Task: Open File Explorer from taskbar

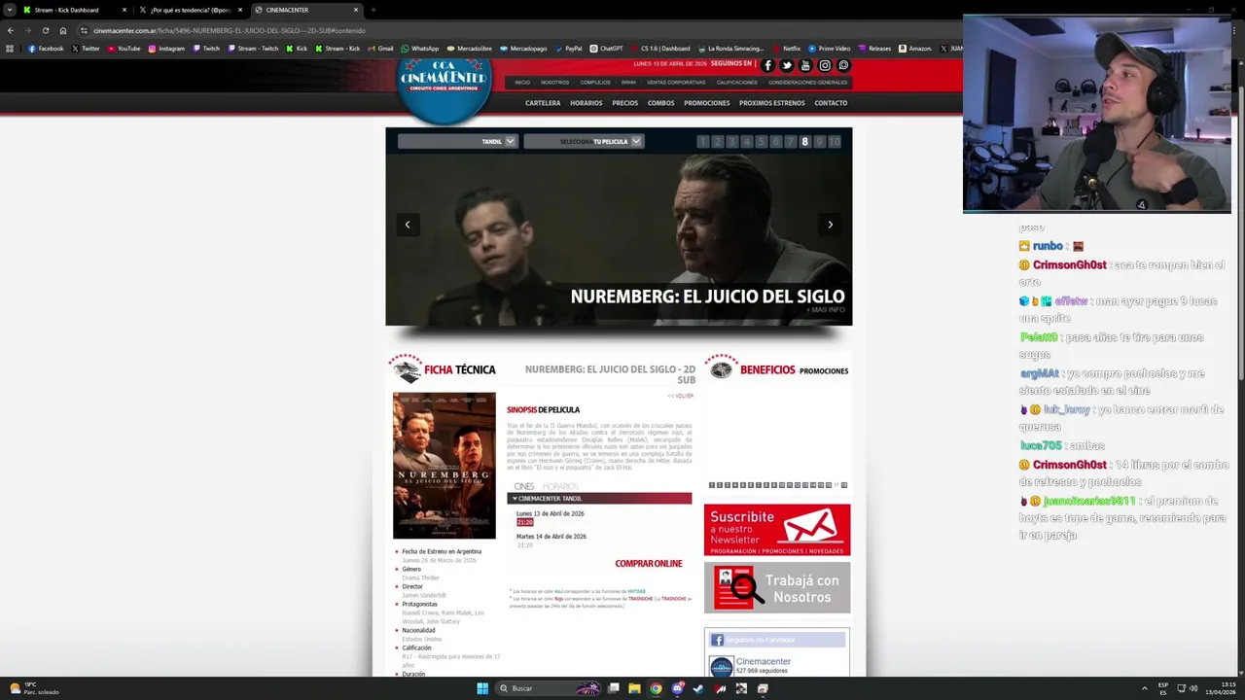Action: tap(634, 688)
